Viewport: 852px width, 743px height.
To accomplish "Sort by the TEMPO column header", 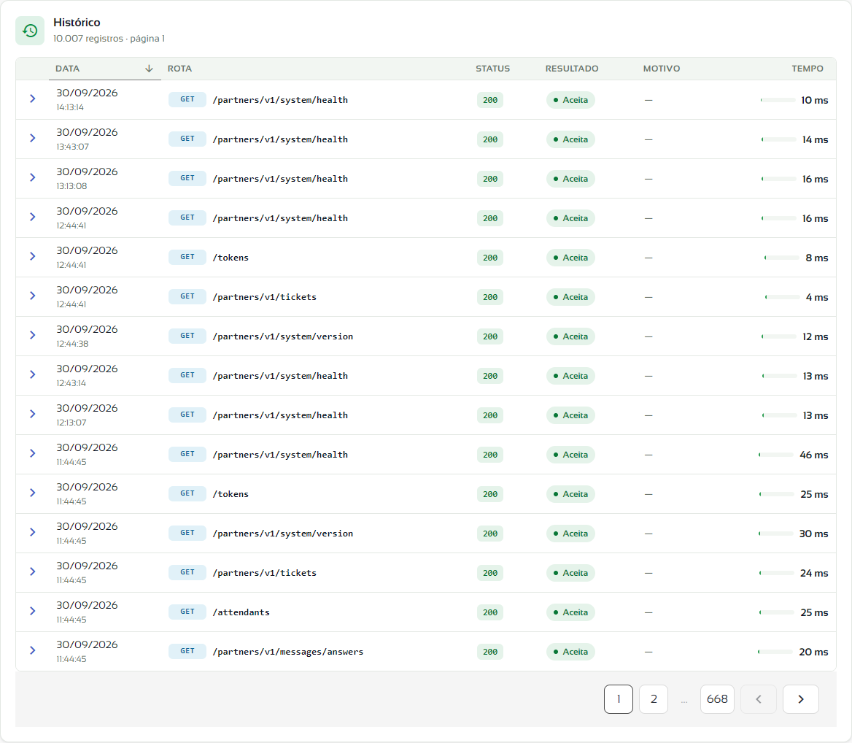I will click(x=808, y=69).
